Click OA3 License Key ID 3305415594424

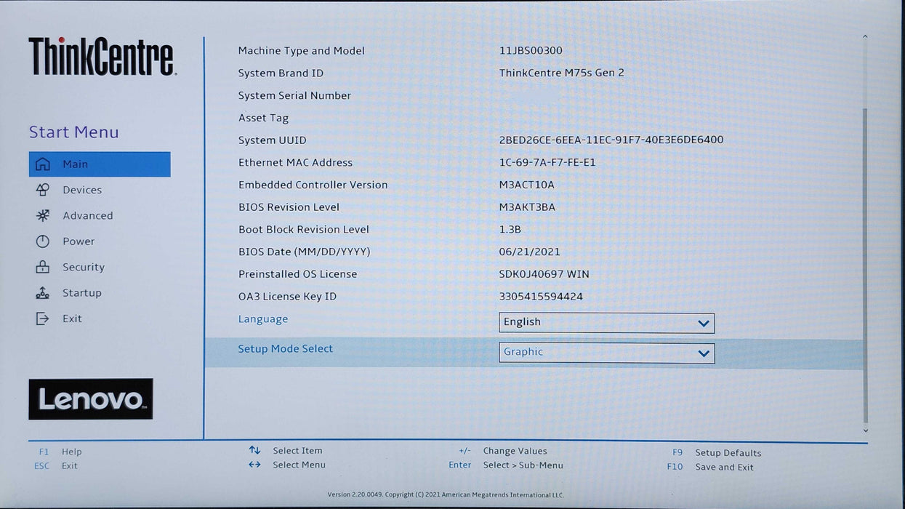(x=541, y=297)
